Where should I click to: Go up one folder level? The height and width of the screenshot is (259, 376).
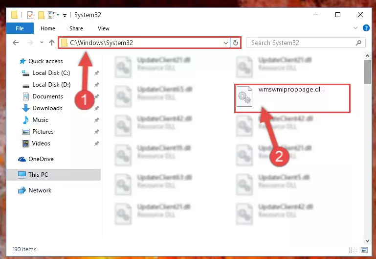[52, 43]
